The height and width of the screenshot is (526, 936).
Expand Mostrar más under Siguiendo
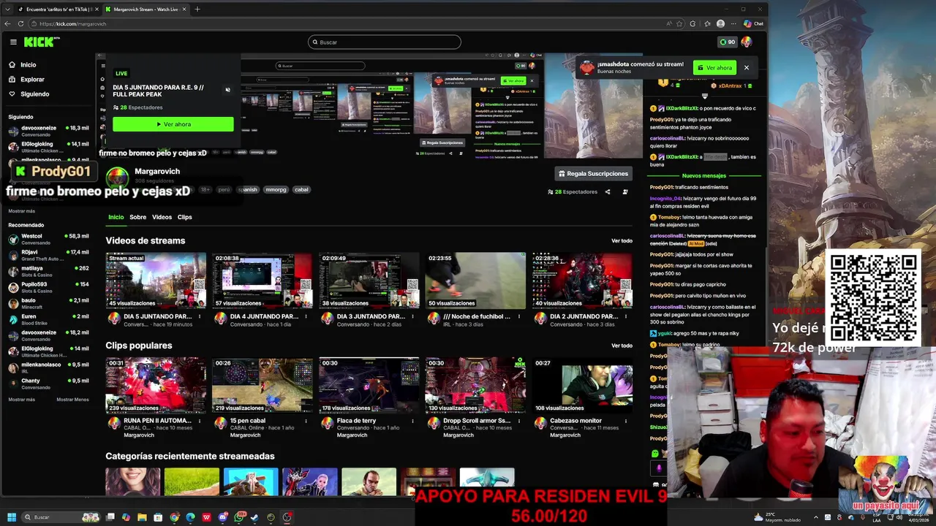[x=21, y=211]
